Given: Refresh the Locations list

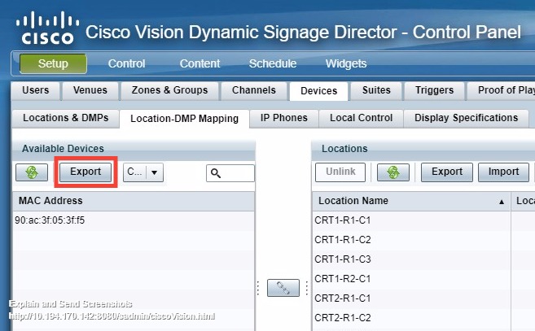Looking at the screenshot, I should [x=393, y=172].
